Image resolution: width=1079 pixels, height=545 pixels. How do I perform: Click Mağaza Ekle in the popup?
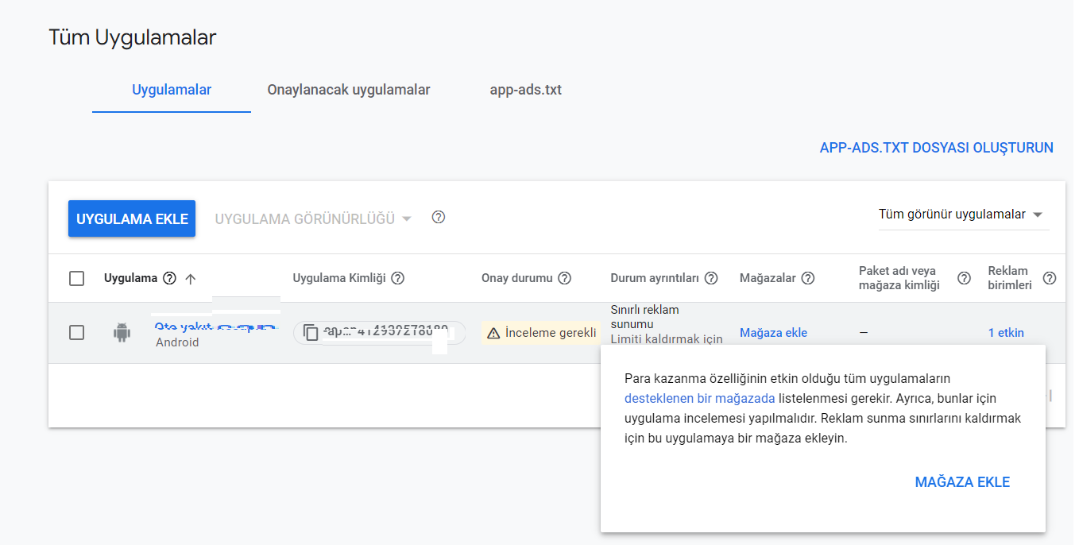coord(962,482)
